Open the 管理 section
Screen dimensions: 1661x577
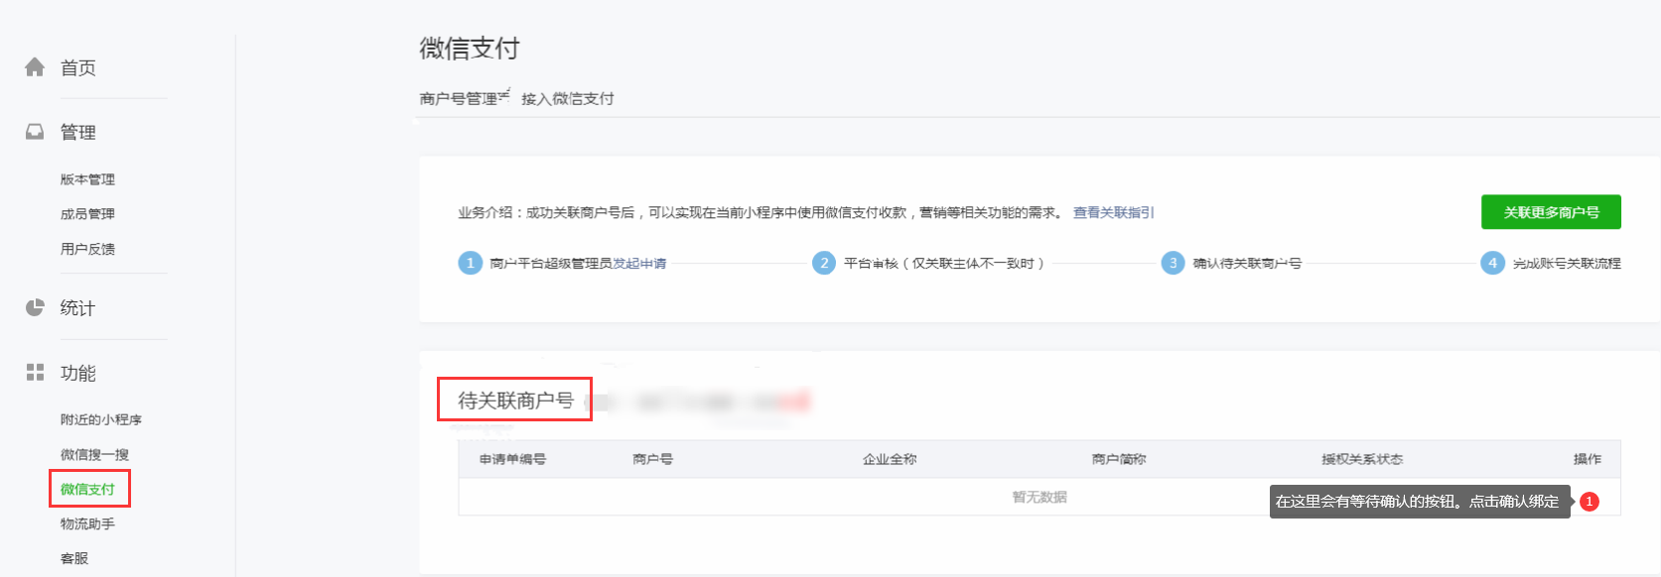(78, 133)
